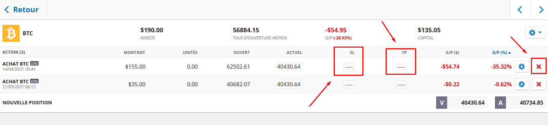Sort by MONTANT column header
548x125 pixels.
(x=134, y=53)
